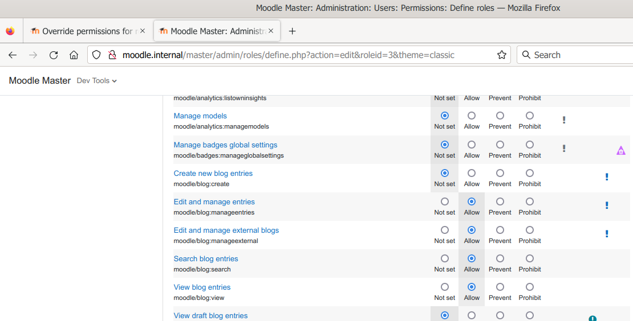Open Manage badges global settings link
Image resolution: width=633 pixels, height=321 pixels.
(x=225, y=145)
